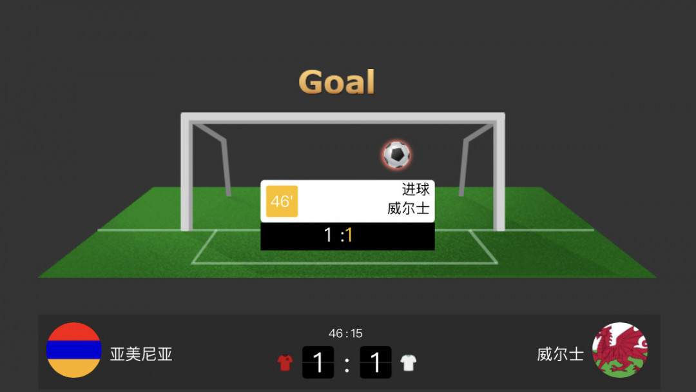This screenshot has height=392, width=696.
Task: Select the 亚美尼亚 team name
Action: (141, 354)
